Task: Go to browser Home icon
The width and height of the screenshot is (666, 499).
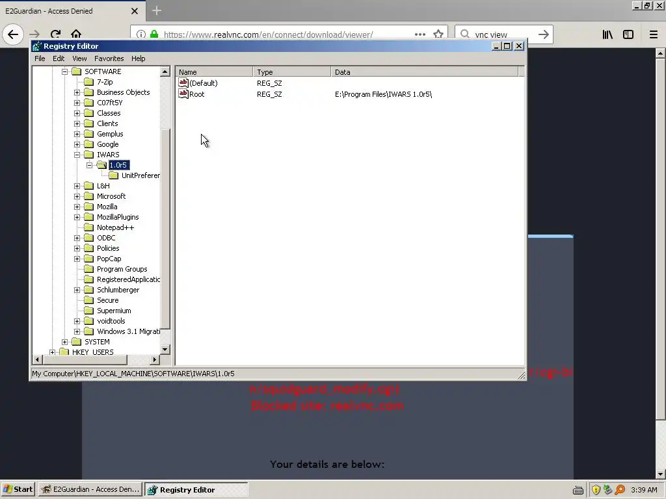Action: click(x=76, y=34)
